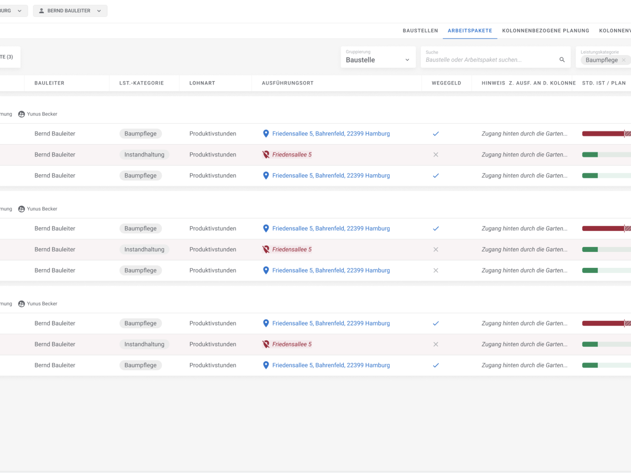Screen dimensions: 631x473
Task: Click red Std. Ist/Plan bar in first row
Action: (x=603, y=133)
